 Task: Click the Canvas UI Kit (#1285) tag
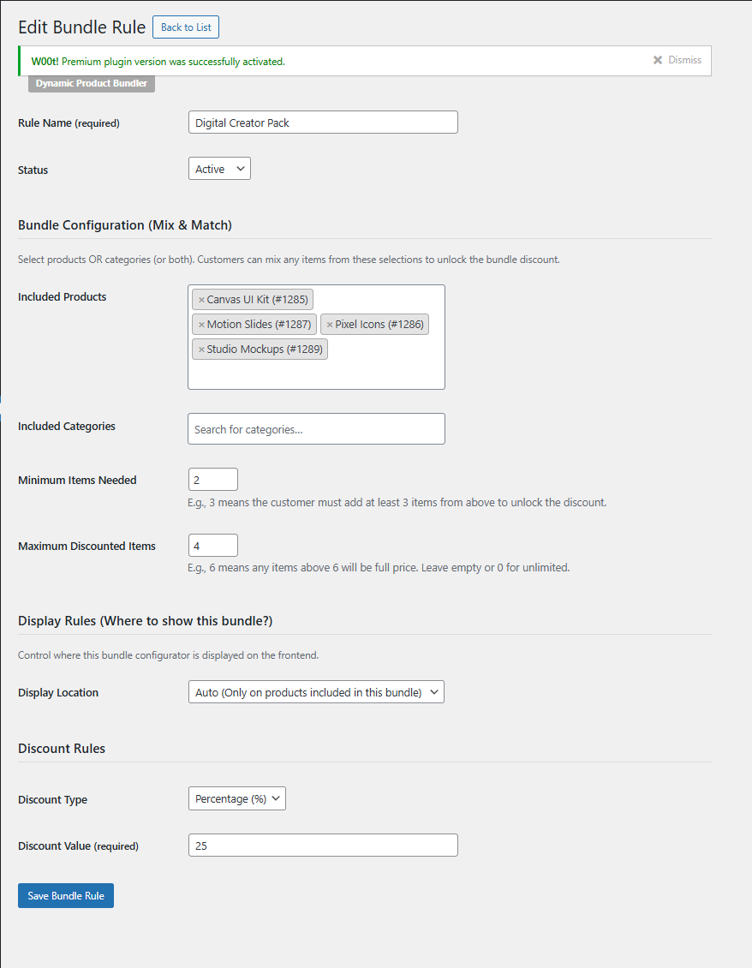253,300
